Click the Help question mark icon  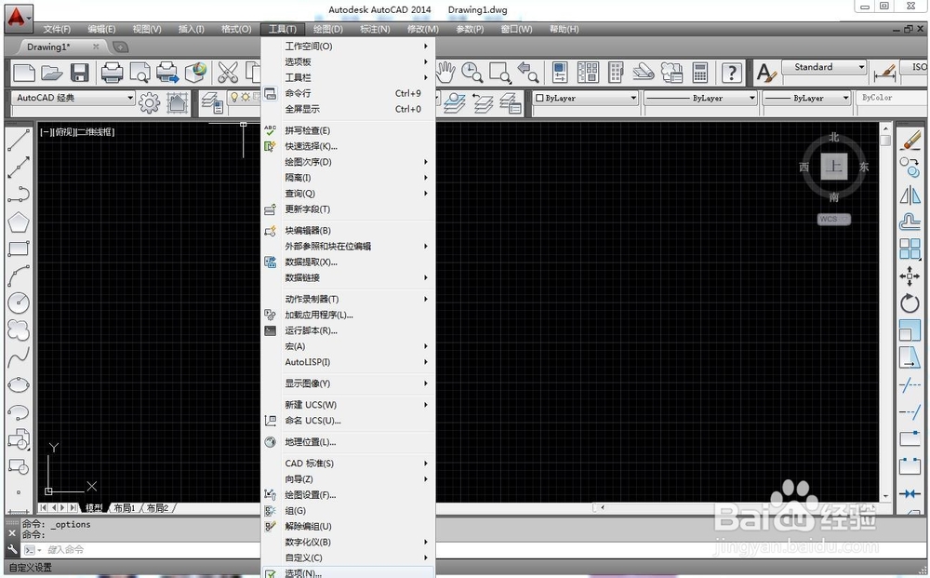click(x=731, y=73)
